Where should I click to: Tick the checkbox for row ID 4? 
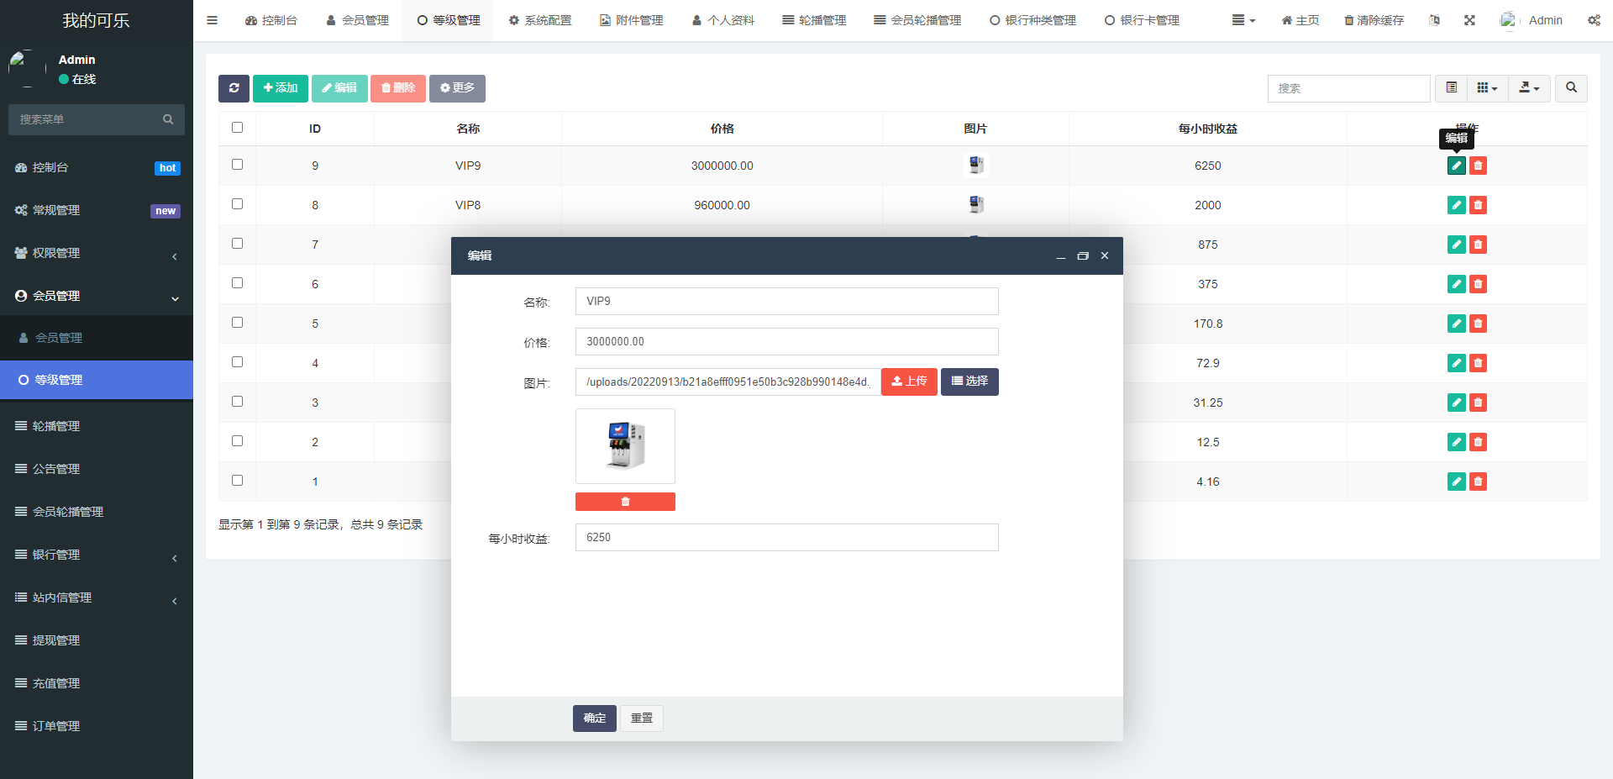pyautogui.click(x=237, y=362)
